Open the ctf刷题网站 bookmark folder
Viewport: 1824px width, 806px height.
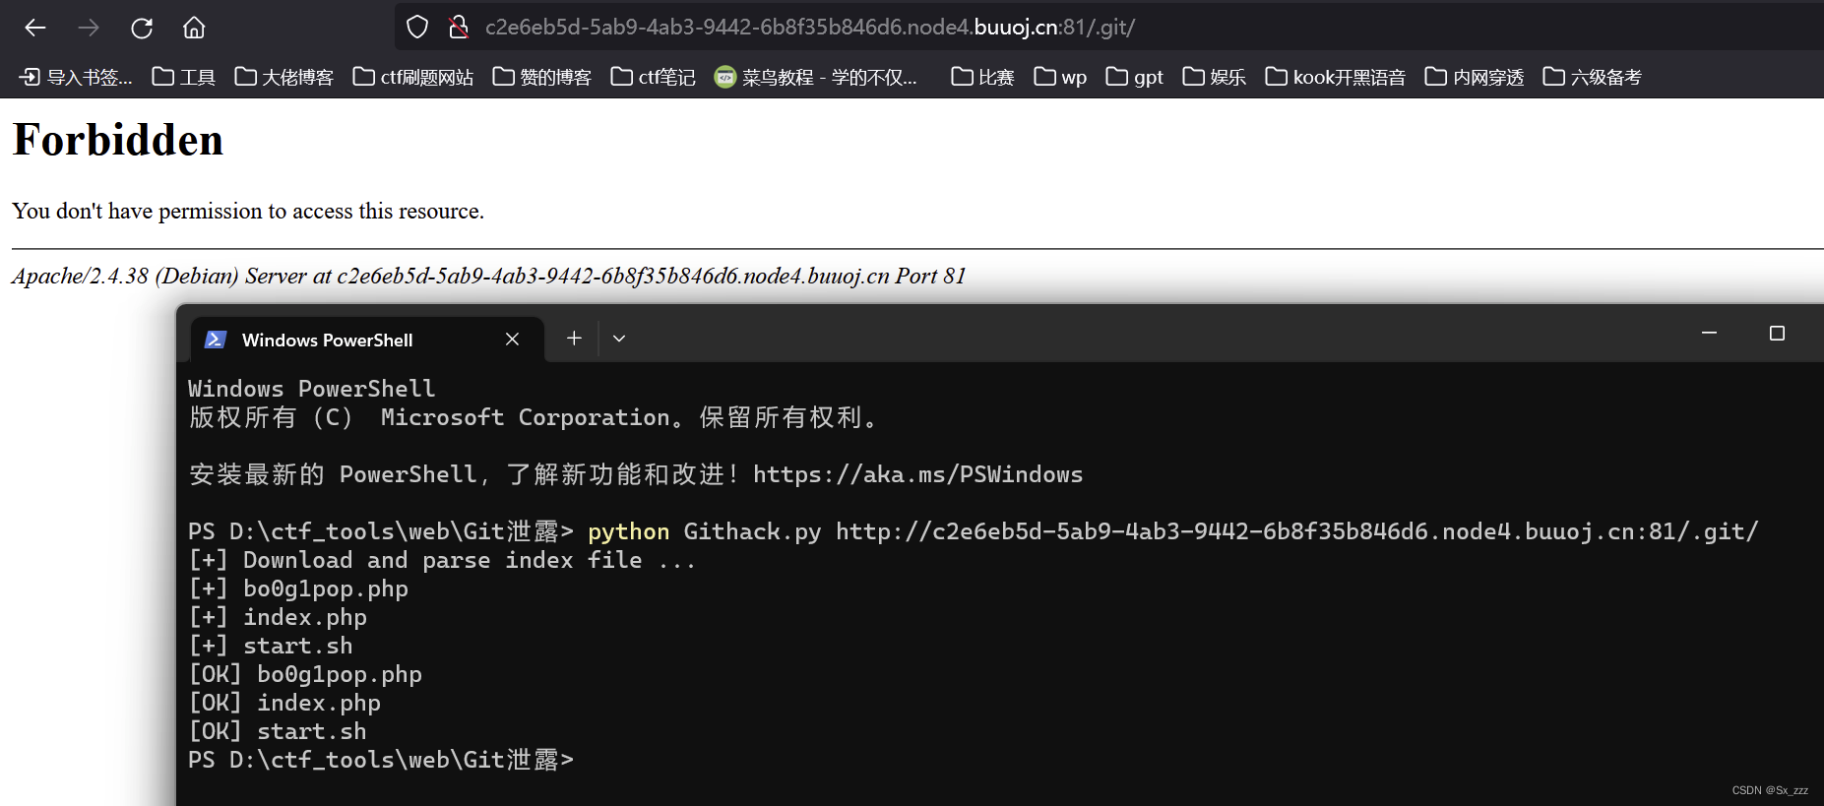[413, 77]
